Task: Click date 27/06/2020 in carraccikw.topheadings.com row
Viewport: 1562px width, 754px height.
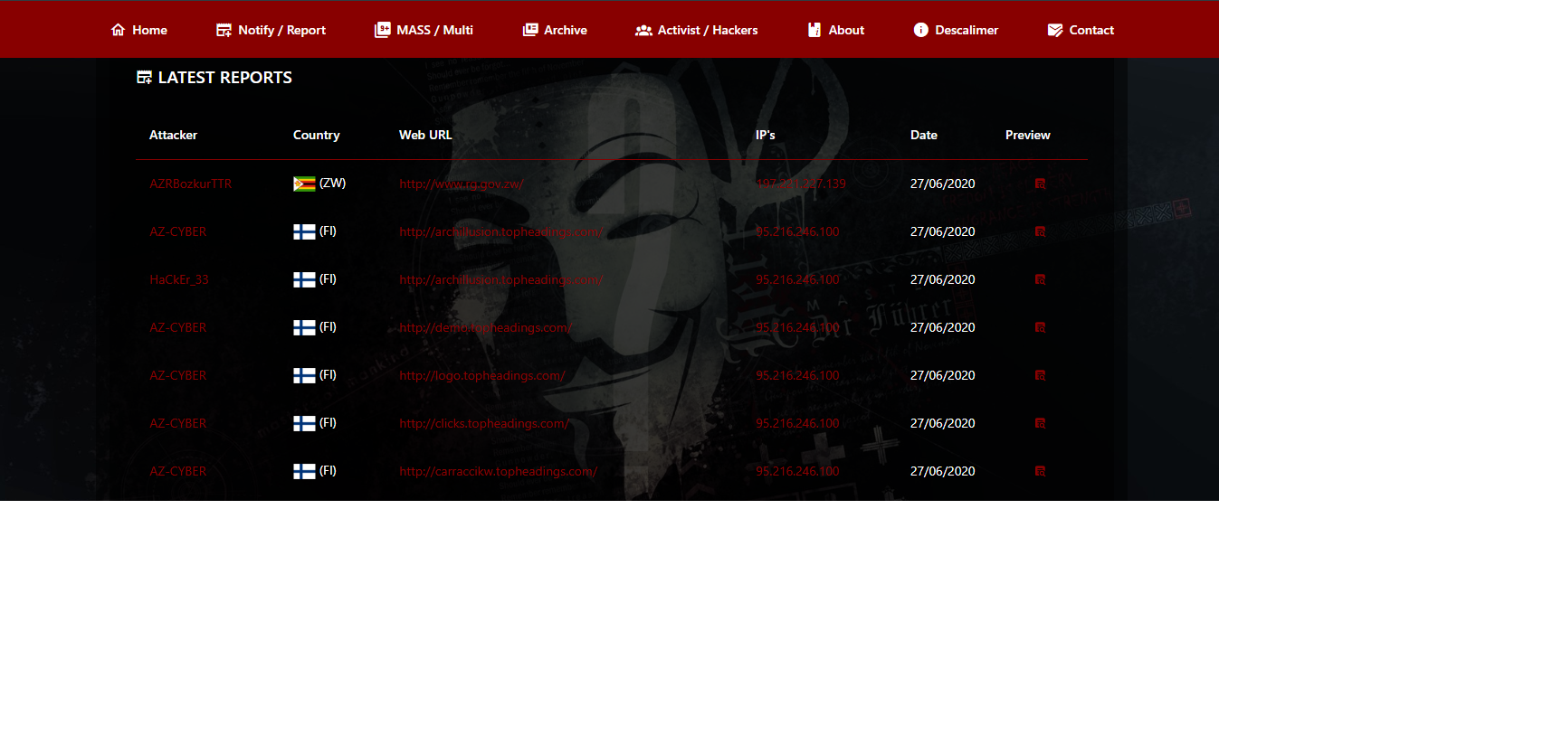Action: pos(943,471)
